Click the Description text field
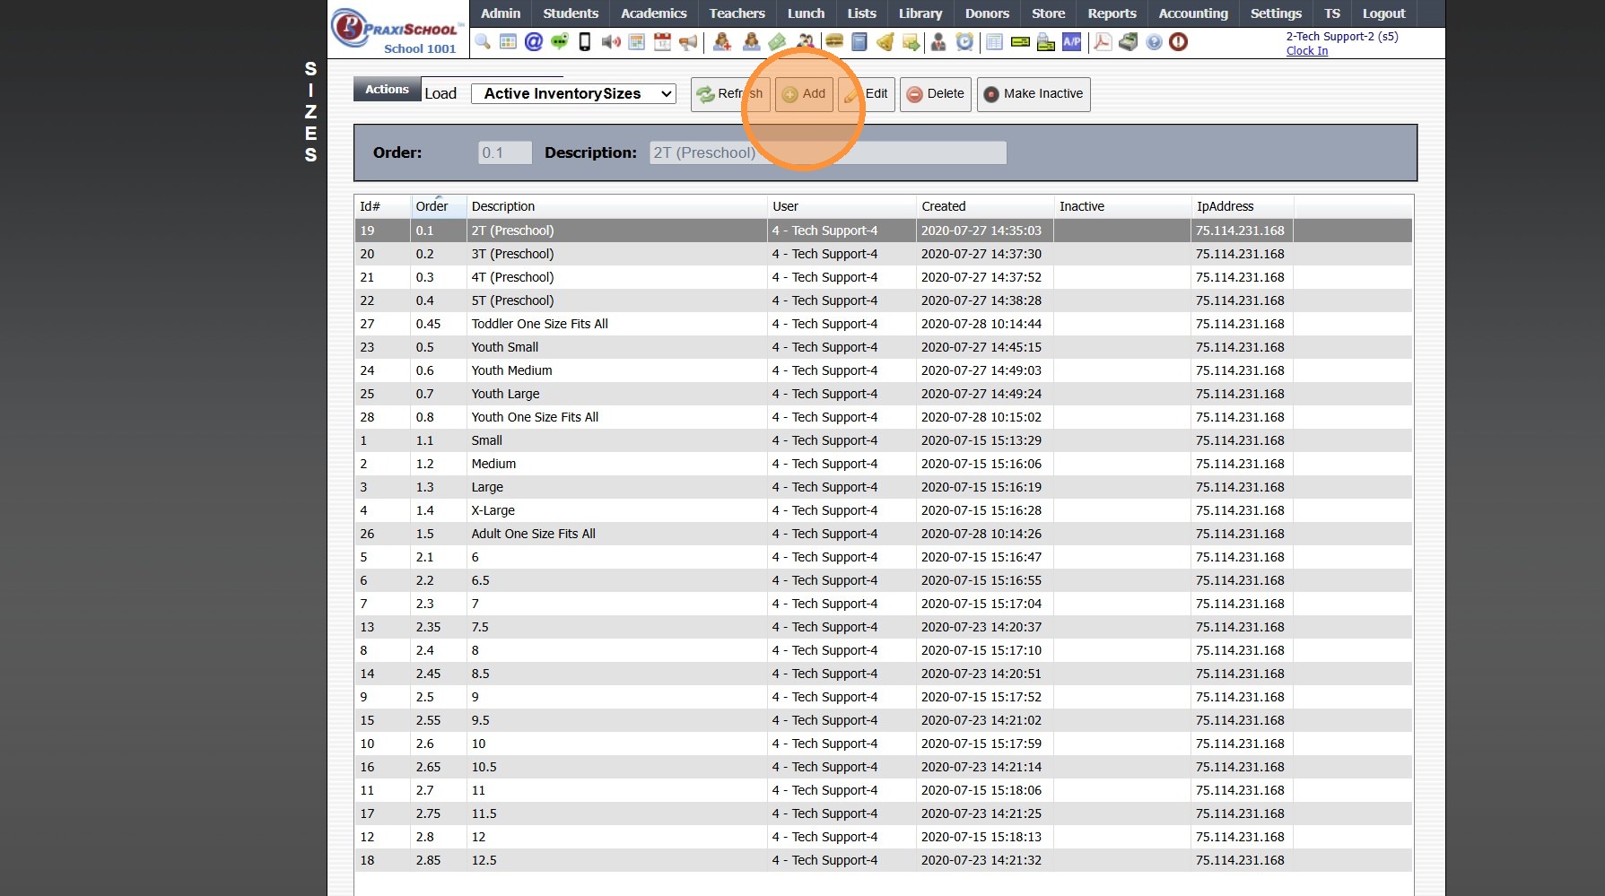The image size is (1605, 896). pyautogui.click(x=827, y=153)
